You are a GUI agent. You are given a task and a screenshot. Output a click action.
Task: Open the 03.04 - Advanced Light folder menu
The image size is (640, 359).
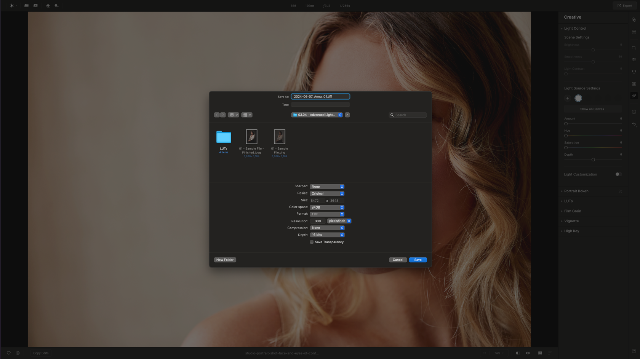[317, 115]
